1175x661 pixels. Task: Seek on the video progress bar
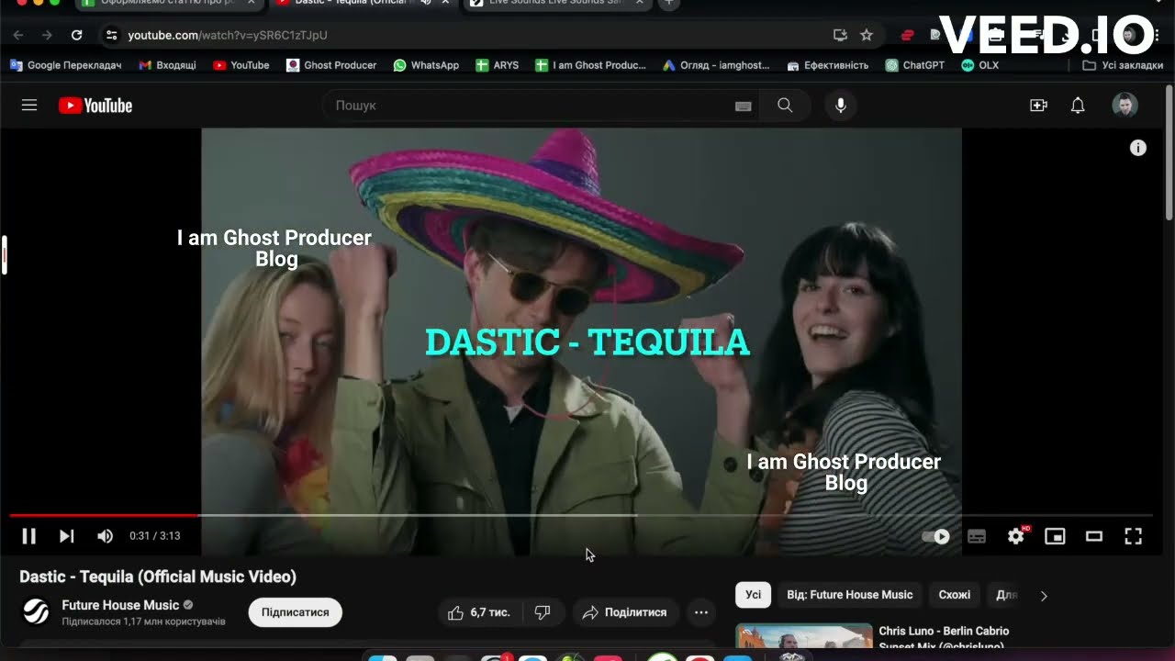coord(581,515)
